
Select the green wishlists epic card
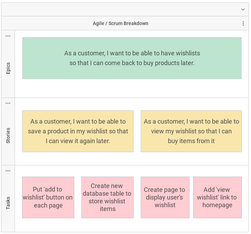(x=132, y=58)
